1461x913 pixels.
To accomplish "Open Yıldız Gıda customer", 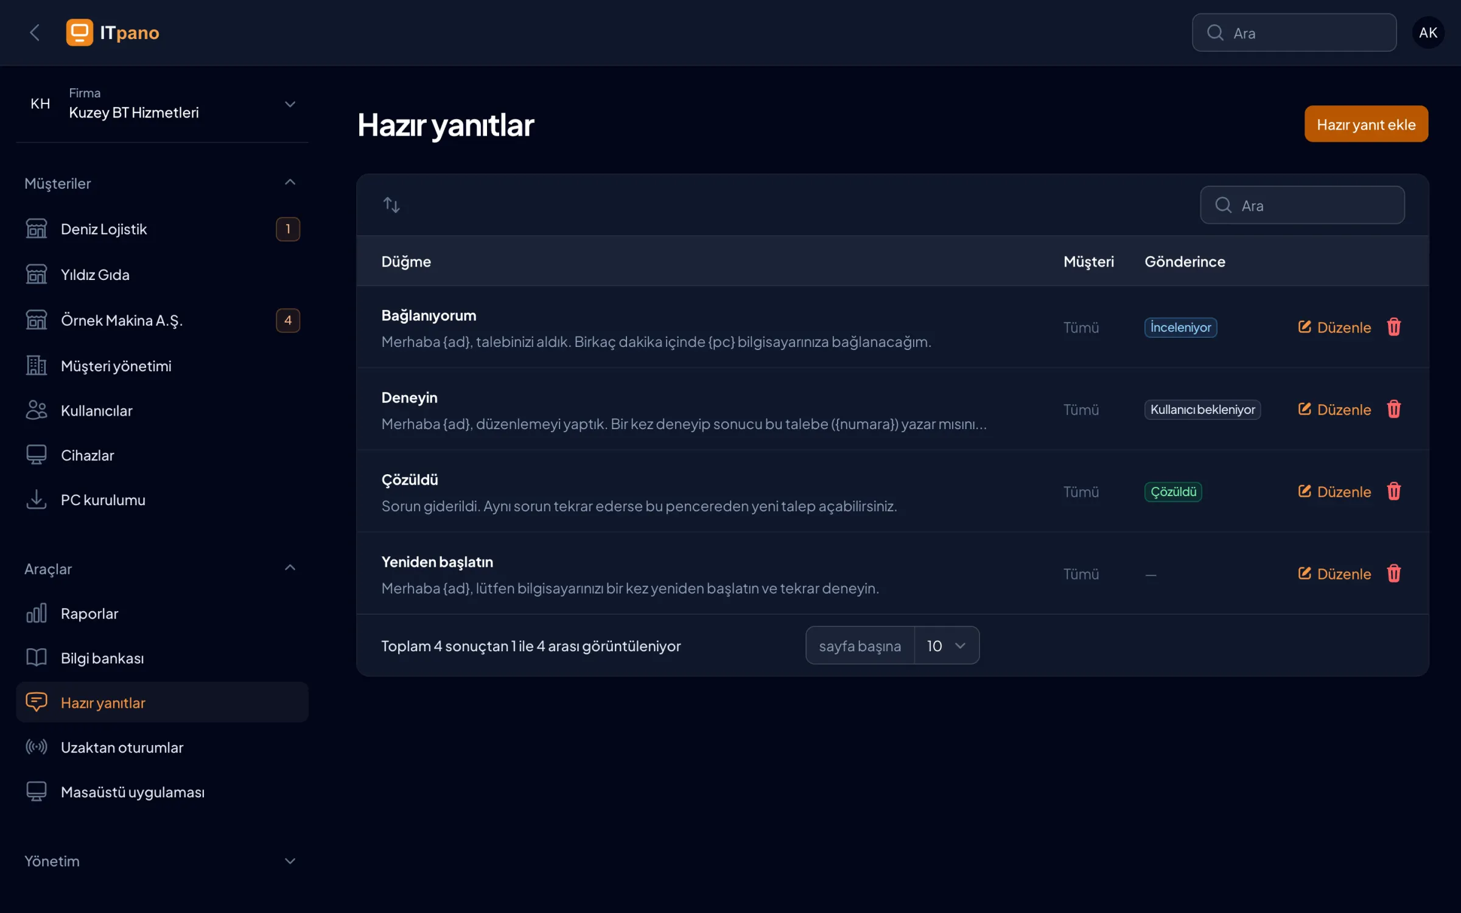I will click(x=162, y=275).
